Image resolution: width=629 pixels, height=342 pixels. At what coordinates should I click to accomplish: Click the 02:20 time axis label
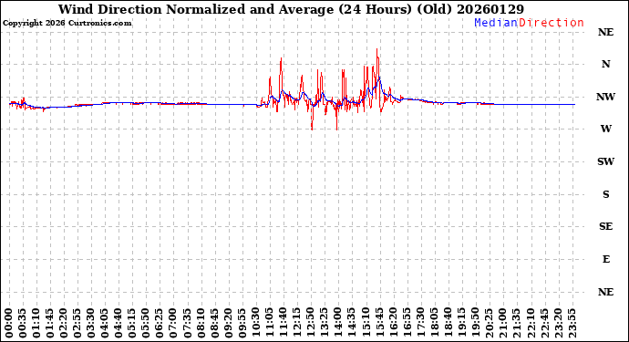[64, 324]
